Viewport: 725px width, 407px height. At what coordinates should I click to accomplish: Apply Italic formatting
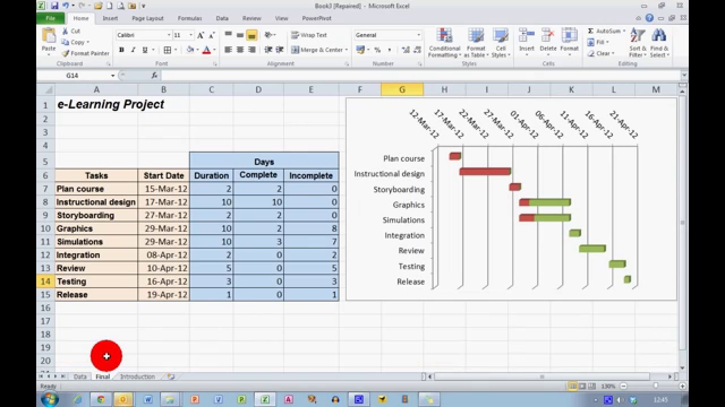133,50
